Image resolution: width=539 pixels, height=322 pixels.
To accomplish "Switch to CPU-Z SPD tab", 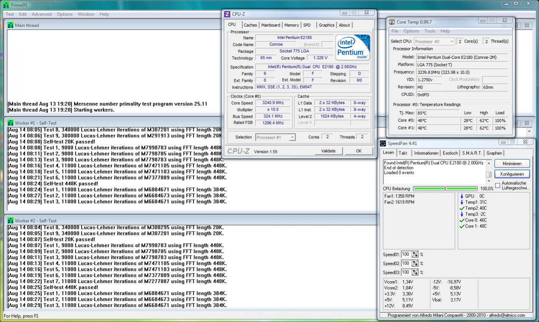I will [307, 25].
